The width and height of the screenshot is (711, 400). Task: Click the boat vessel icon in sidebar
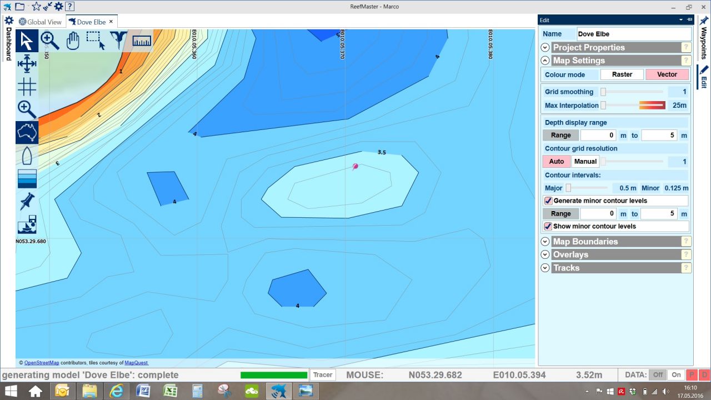coord(27,156)
